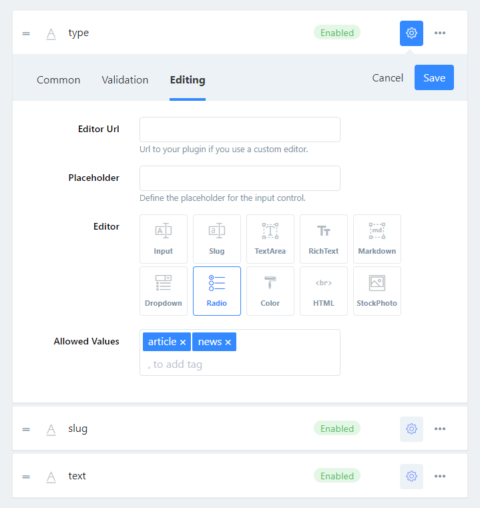Select the StockPhoto editor option

click(x=377, y=291)
